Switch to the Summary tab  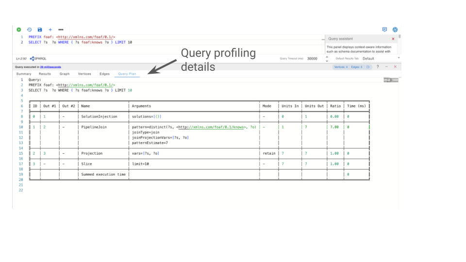coord(24,74)
